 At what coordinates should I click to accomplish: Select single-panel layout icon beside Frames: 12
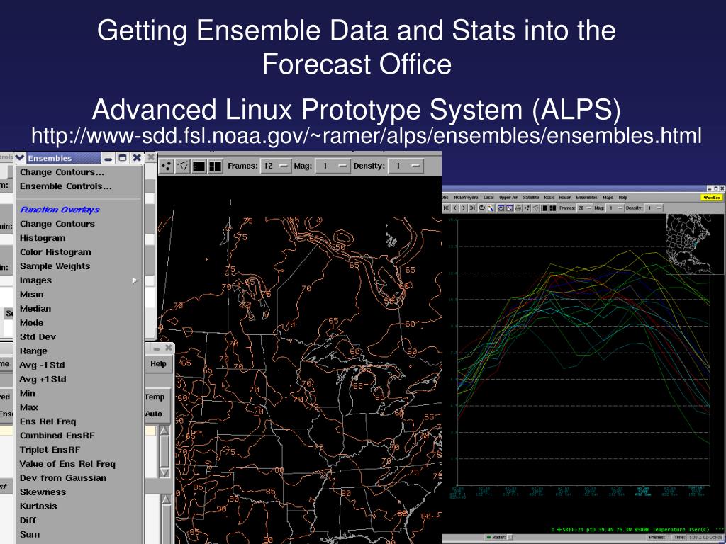(x=199, y=166)
